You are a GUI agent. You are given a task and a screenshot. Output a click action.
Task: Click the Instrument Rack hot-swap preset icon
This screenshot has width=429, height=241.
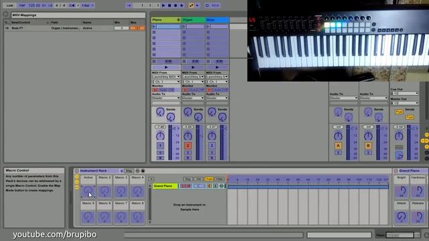(x=137, y=171)
